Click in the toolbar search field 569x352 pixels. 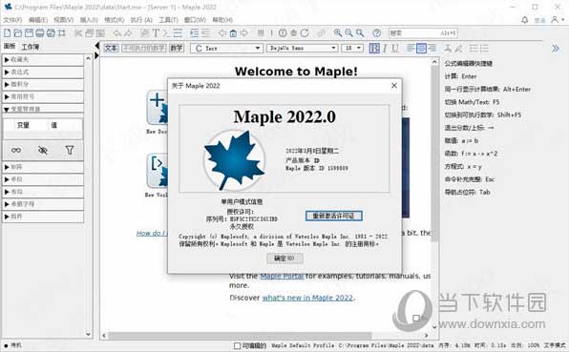423,33
